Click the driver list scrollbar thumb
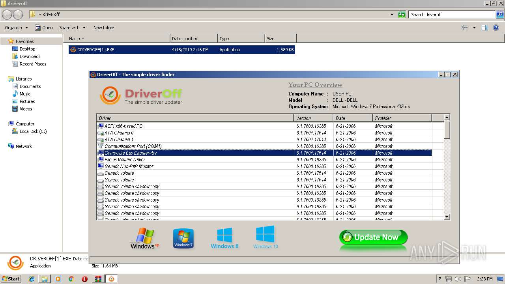This screenshot has height=284, width=505. point(447,130)
